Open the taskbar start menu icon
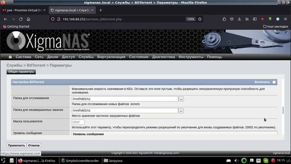 coord(3,160)
